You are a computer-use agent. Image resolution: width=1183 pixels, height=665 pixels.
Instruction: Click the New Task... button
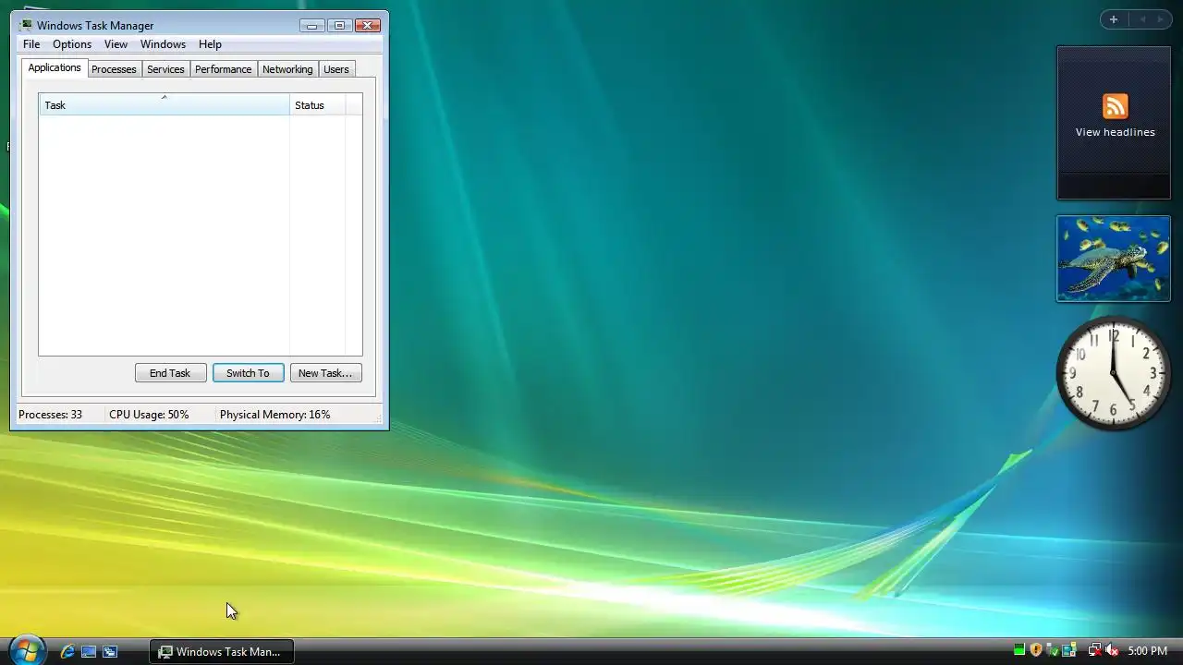point(325,373)
